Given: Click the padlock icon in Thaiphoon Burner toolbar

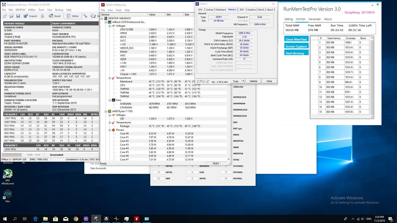Looking at the screenshot, I should click(43, 16).
